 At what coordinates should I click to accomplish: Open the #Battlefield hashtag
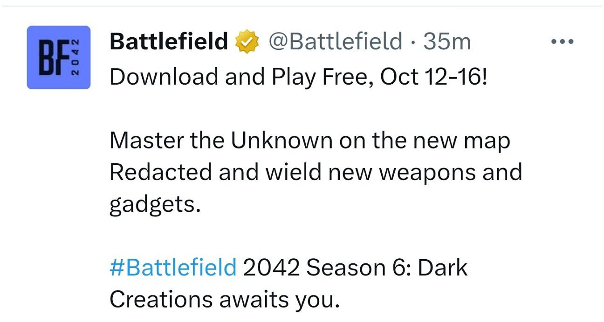click(x=173, y=268)
